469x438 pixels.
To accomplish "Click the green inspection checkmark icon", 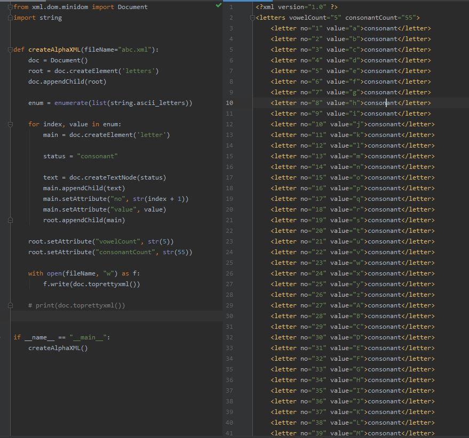I will point(219,5).
